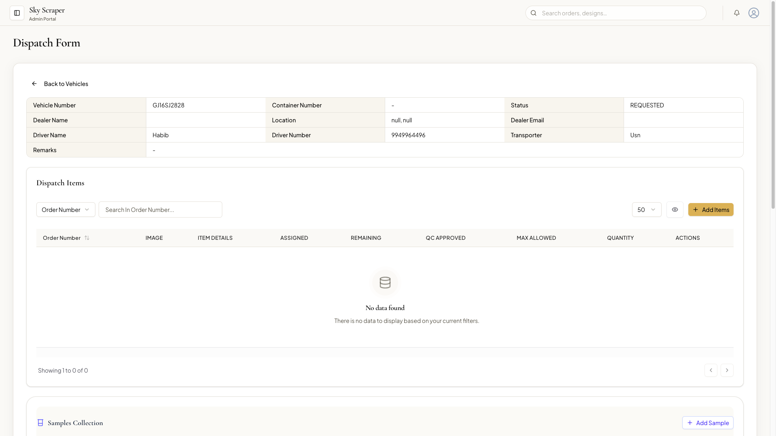Open the notifications bell
Screen dimensions: 776x436
(737, 13)
